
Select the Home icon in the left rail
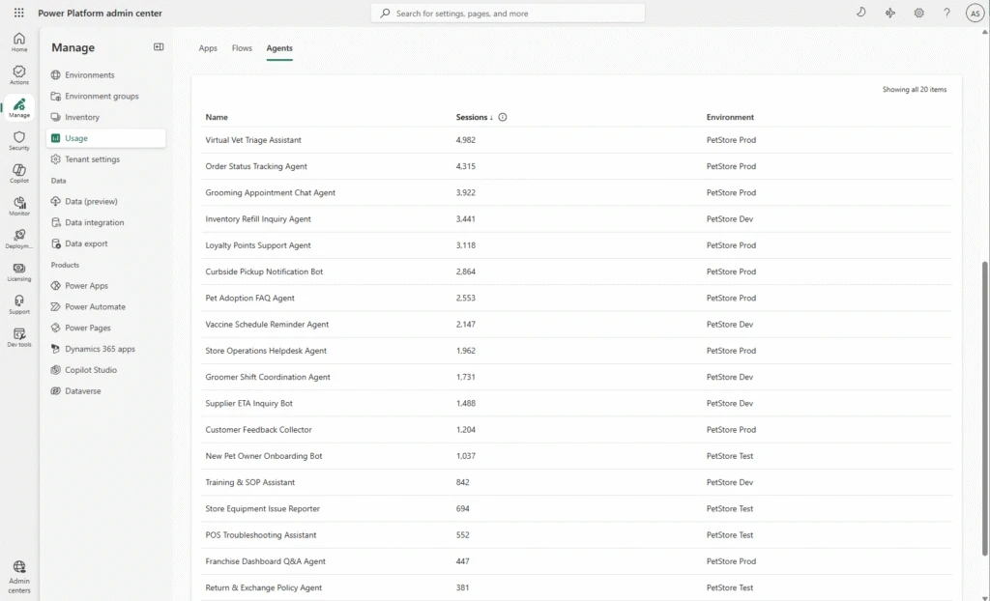coord(18,41)
